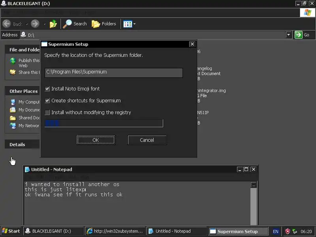Click line 'ok iwana see if it runs this ok'
The width and height of the screenshot is (316, 237).
73,195
